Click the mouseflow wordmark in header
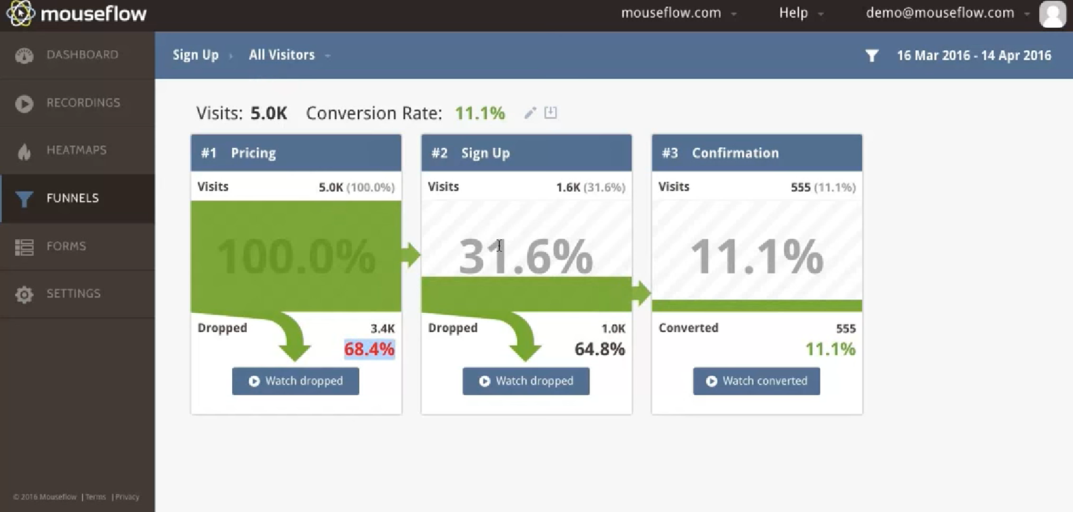Image resolution: width=1073 pixels, height=512 pixels. click(93, 13)
